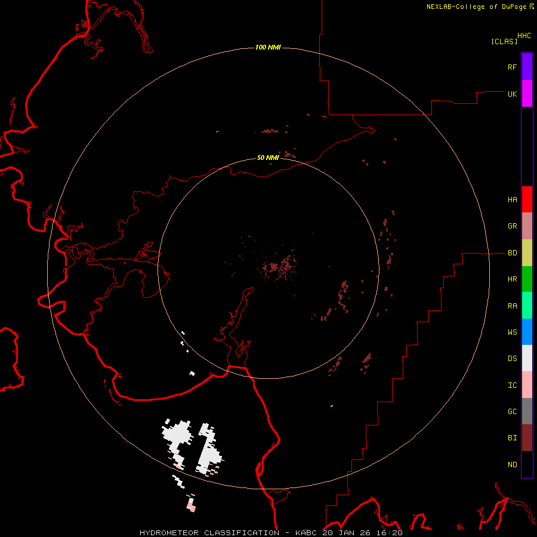Click the 100 NMI range ring label

[268, 47]
